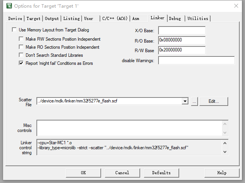Click Edit... to open the scatter file

[214, 101]
